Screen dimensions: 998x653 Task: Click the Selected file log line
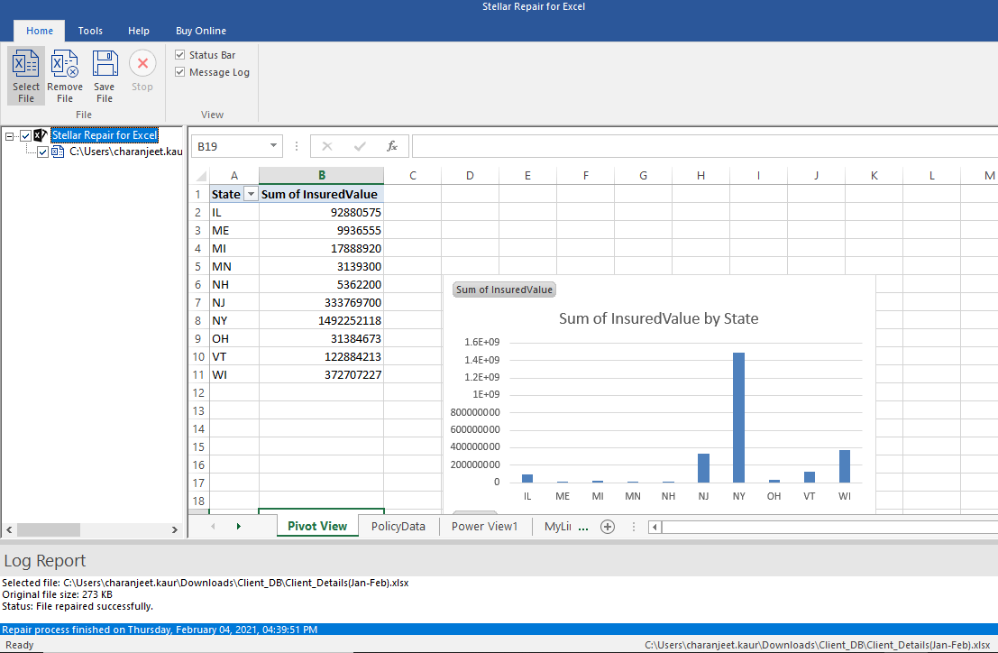[x=206, y=583]
